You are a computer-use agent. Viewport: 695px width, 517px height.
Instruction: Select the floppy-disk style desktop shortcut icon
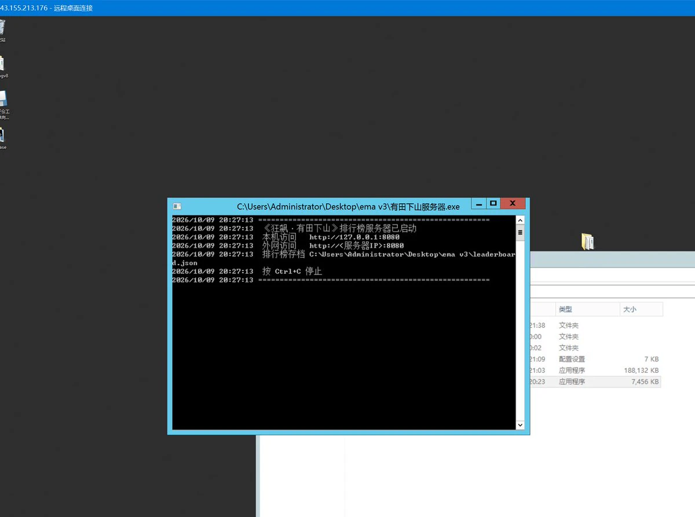(x=3, y=104)
